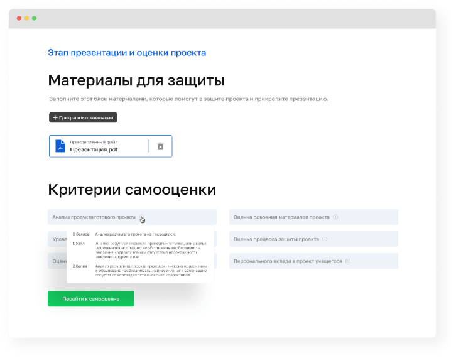
Task: Select the Анализ продукта готового проекта criterion
Action: (x=94, y=217)
